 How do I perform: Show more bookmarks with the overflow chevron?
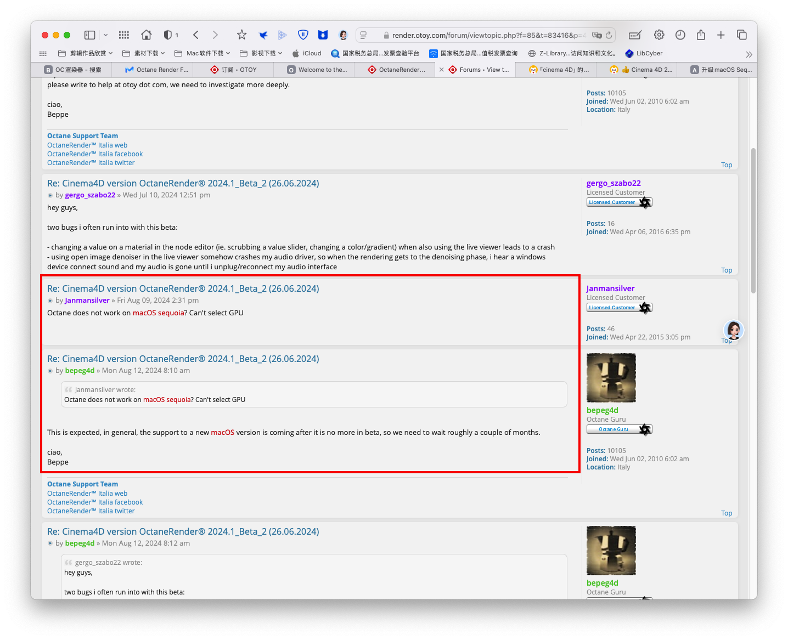pos(748,54)
